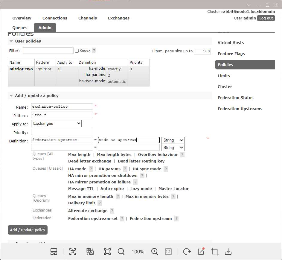Open Federation Status in the sidebar
Screen dimensions: 282x260
(x=235, y=98)
